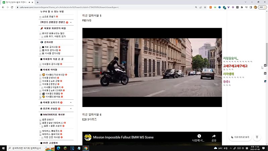268x151 pixels.
Task: Open the YouTube channel avatar on video
Action: 88,137
